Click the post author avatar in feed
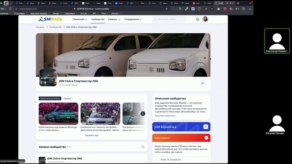Image resolution: width=292 pixels, height=164 pixels. tap(42, 160)
